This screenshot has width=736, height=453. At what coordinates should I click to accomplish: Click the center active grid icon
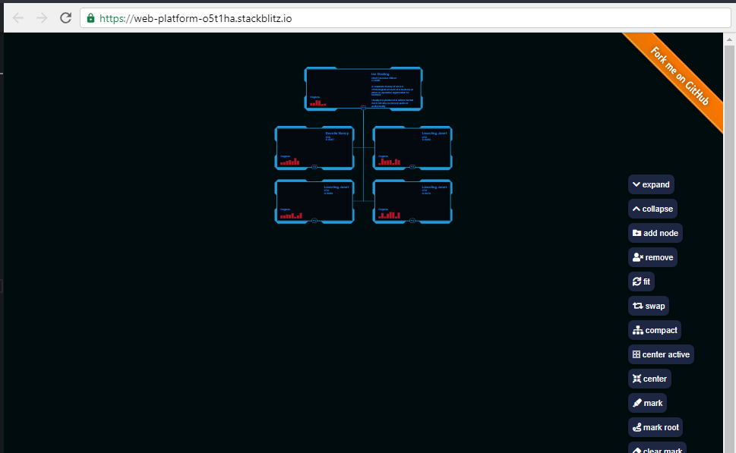tap(636, 354)
